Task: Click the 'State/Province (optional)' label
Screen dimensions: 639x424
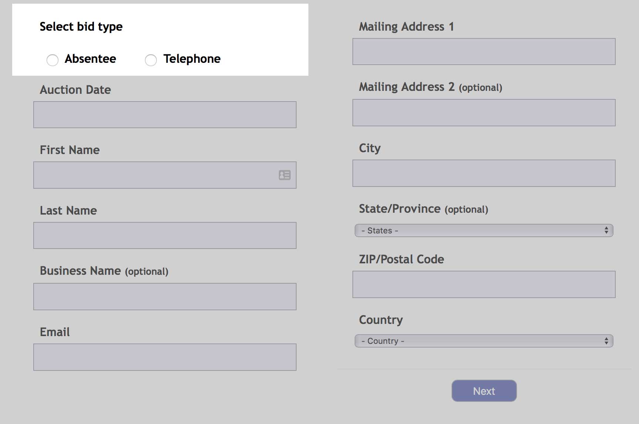Action: pyautogui.click(x=424, y=209)
